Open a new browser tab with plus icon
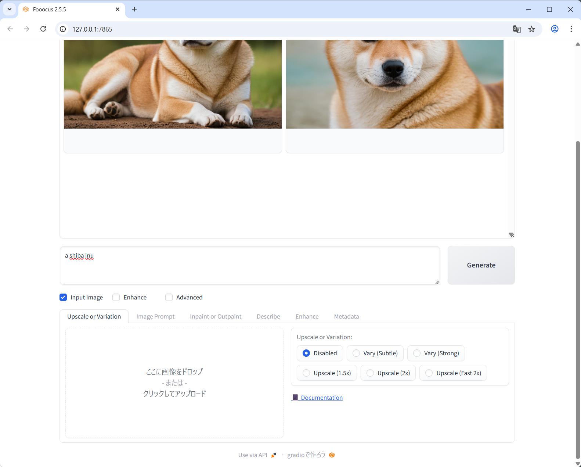This screenshot has height=467, width=581. click(x=134, y=9)
